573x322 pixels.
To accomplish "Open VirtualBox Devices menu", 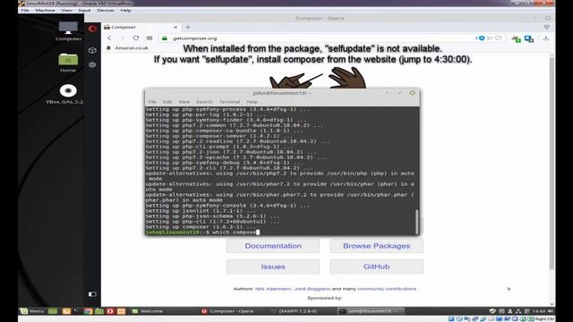I will coord(106,10).
